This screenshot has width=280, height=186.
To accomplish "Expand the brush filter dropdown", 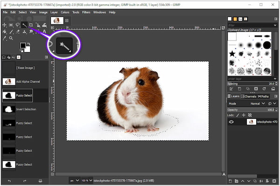I will pos(275,25).
